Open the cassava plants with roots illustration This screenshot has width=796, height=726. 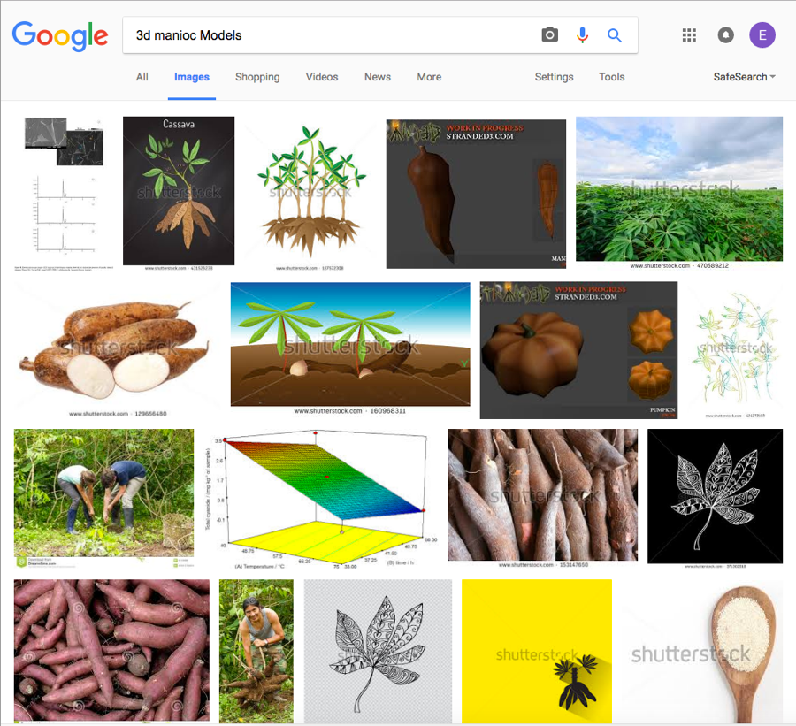[310, 195]
